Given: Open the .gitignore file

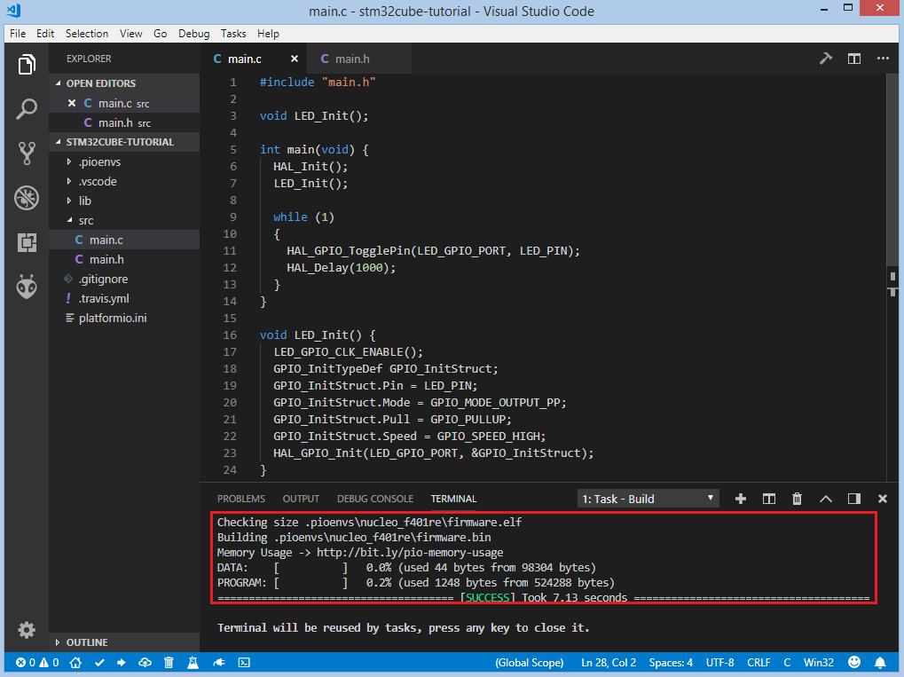Looking at the screenshot, I should coord(124,279).
